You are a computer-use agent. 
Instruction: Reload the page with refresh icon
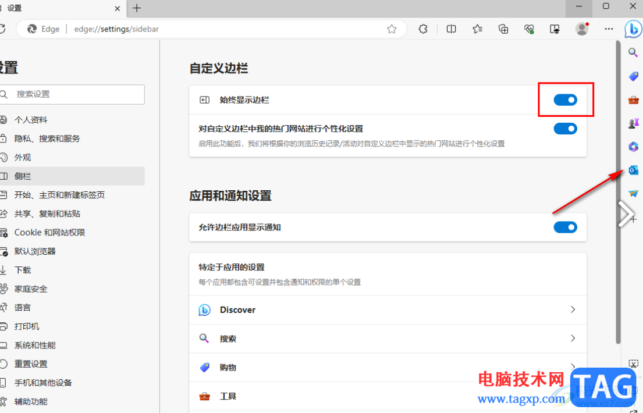[x=2, y=29]
